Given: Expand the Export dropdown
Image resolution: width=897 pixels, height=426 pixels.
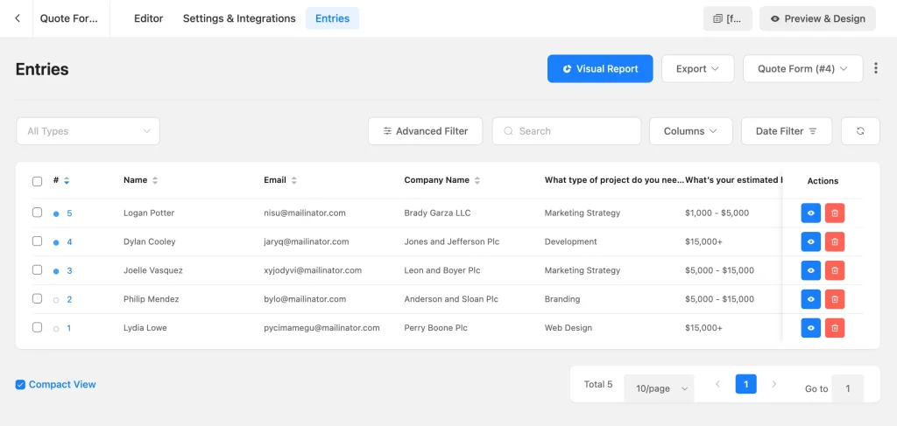Looking at the screenshot, I should click(698, 68).
